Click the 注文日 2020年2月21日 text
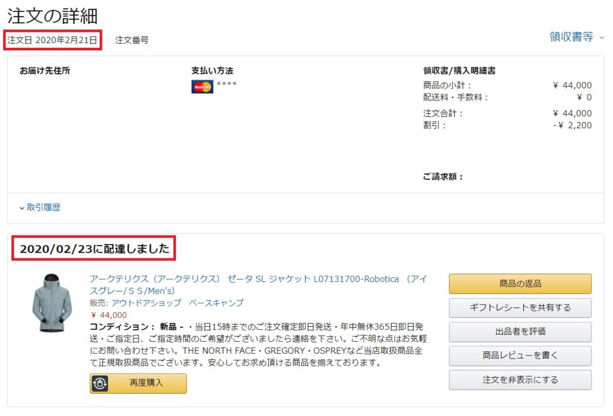This screenshot has height=416, width=613. click(52, 40)
